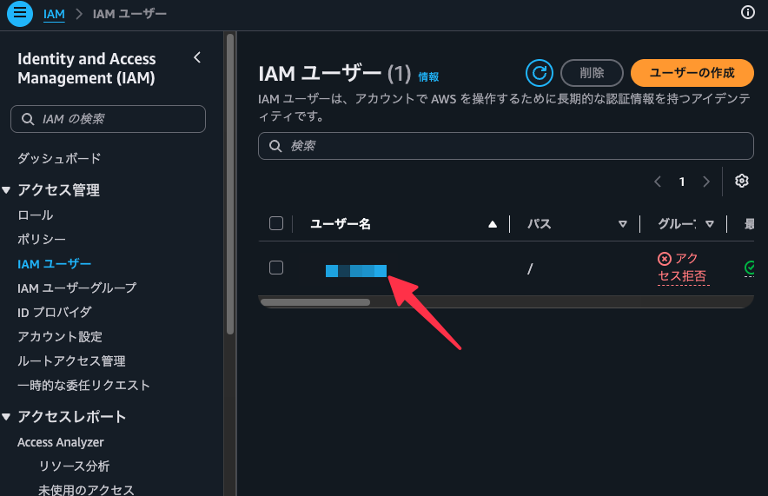Click the access denied error icon
Image resolution: width=768 pixels, height=496 pixels.
tap(665, 259)
